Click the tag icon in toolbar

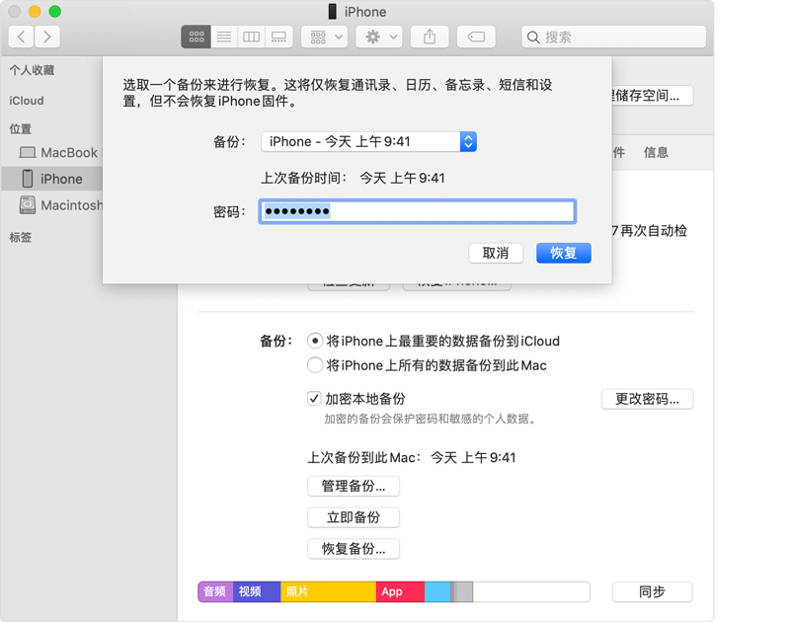(476, 37)
